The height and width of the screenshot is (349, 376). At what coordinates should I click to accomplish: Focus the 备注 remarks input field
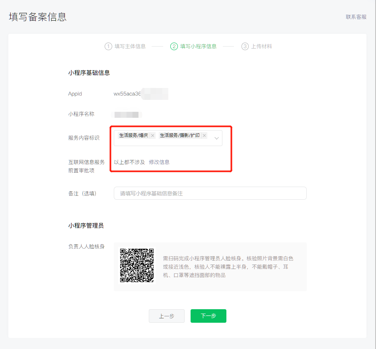point(210,193)
